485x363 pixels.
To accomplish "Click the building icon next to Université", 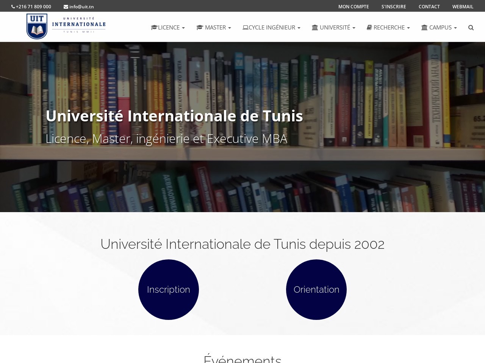I will coord(315,28).
